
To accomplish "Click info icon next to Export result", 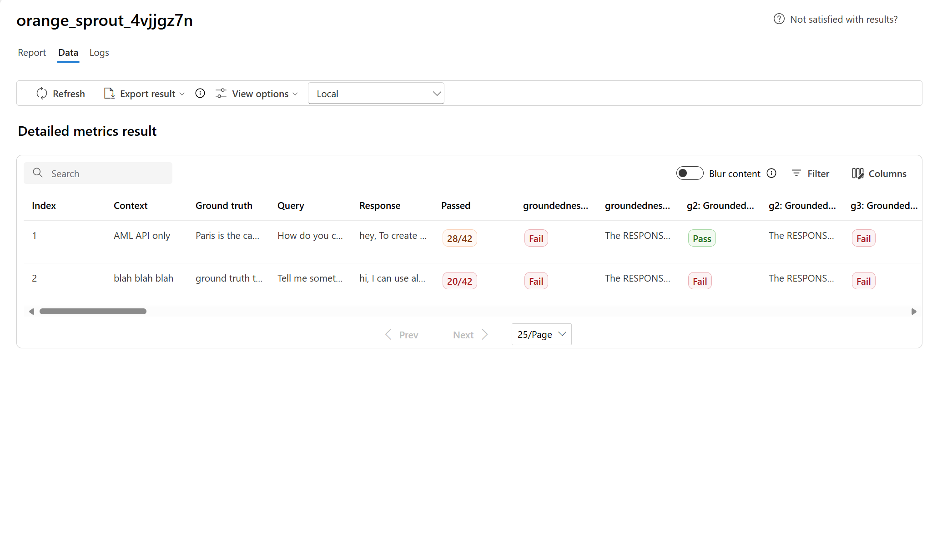I will coord(200,93).
